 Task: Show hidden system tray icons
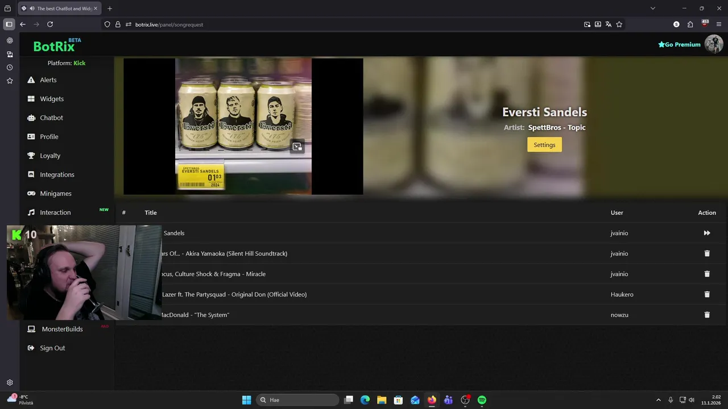[659, 400]
